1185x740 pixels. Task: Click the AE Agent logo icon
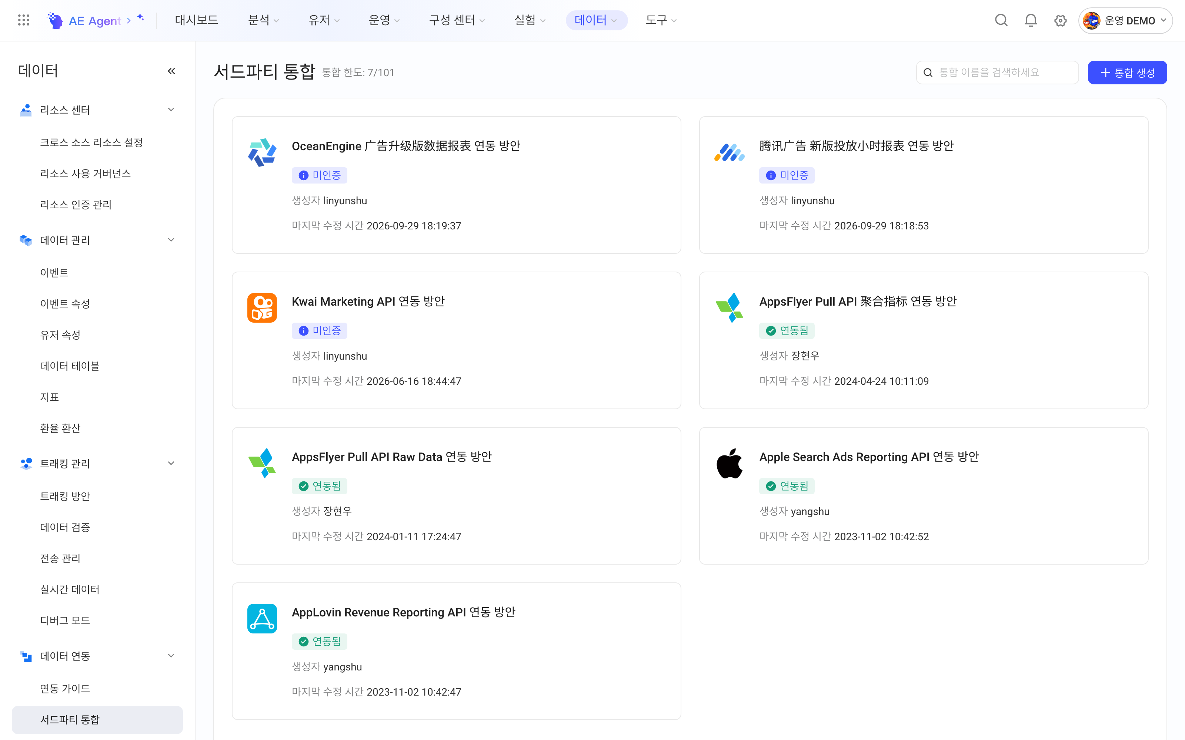click(55, 20)
